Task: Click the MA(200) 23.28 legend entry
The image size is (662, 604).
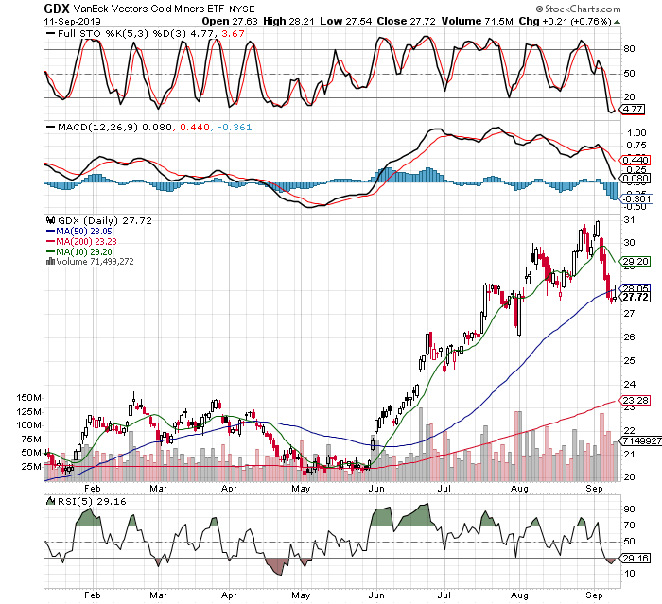Action: (x=81, y=241)
